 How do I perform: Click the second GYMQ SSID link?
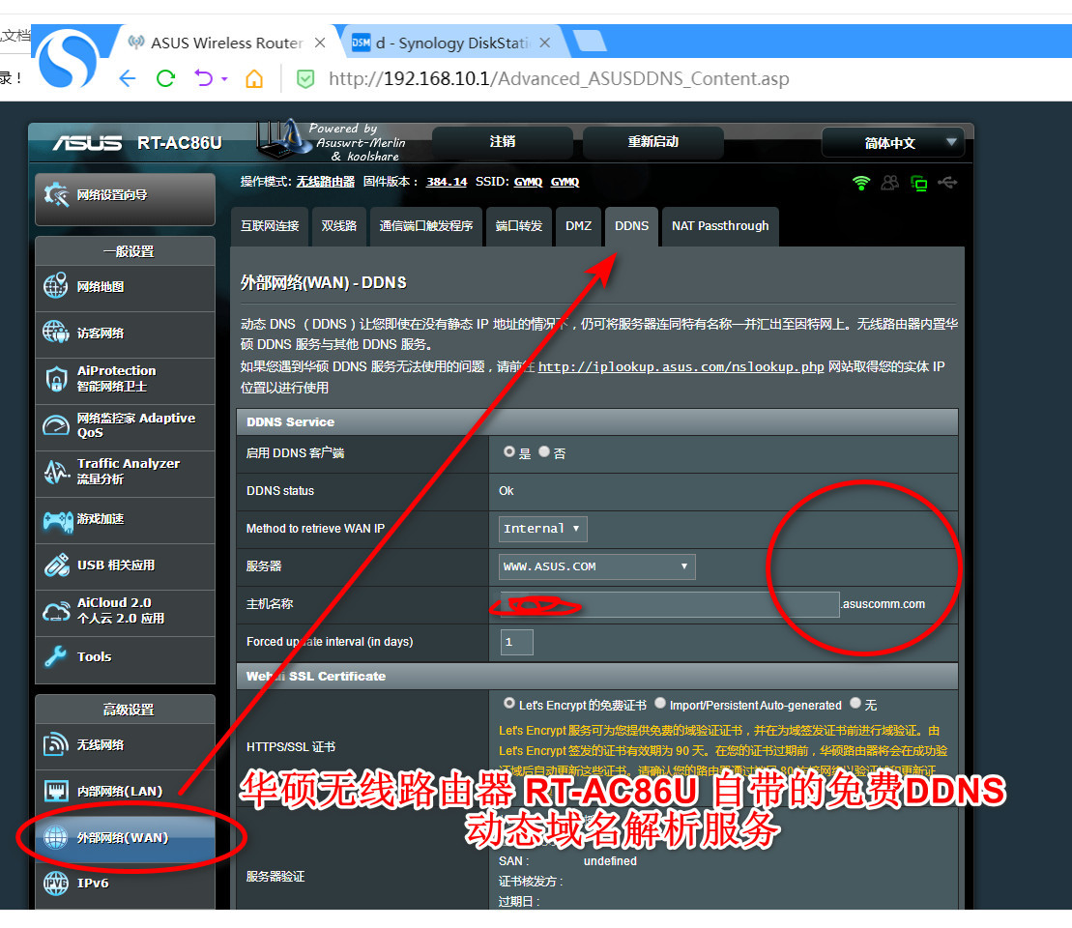tap(565, 182)
